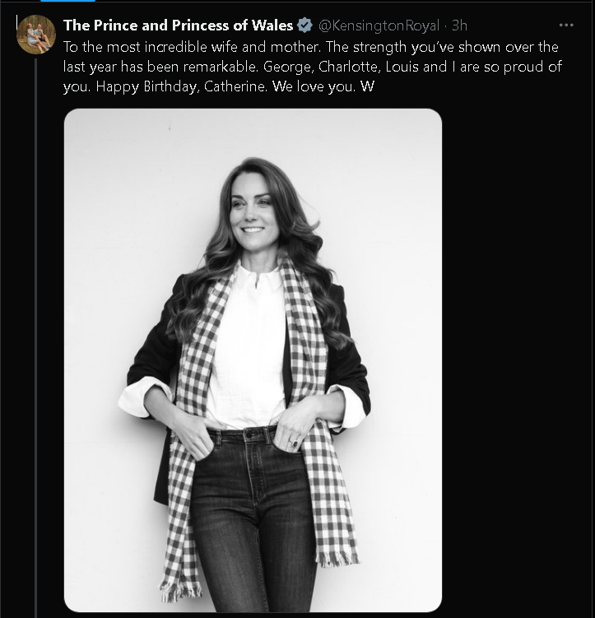Open the post via the "3h" timestamp
The image size is (595, 618).
(x=460, y=26)
